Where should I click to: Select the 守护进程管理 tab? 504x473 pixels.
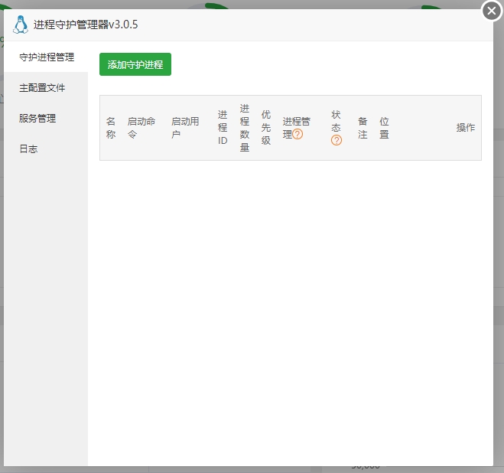[47, 57]
